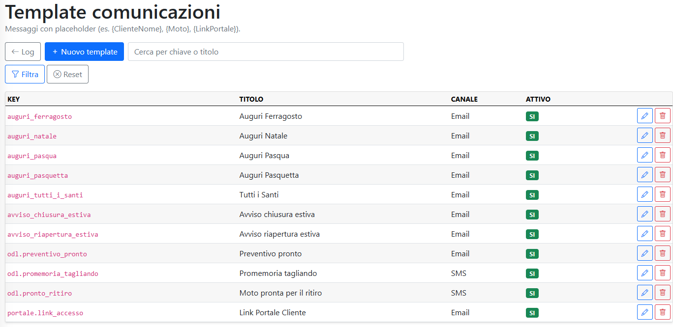Edit the Tutti i Santi template
The width and height of the screenshot is (673, 327).
644,194
